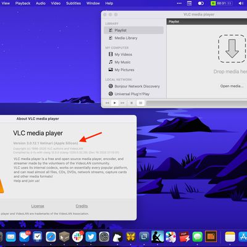Open the blue square screens app in Dock

pyautogui.click(x=144, y=237)
